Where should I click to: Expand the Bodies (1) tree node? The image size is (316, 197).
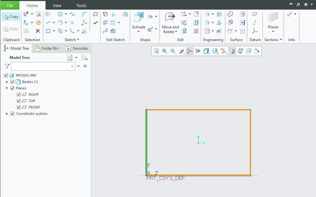tap(7, 82)
